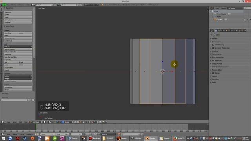
Task: Open the Texture properties tab icon
Action: click(x=240, y=31)
